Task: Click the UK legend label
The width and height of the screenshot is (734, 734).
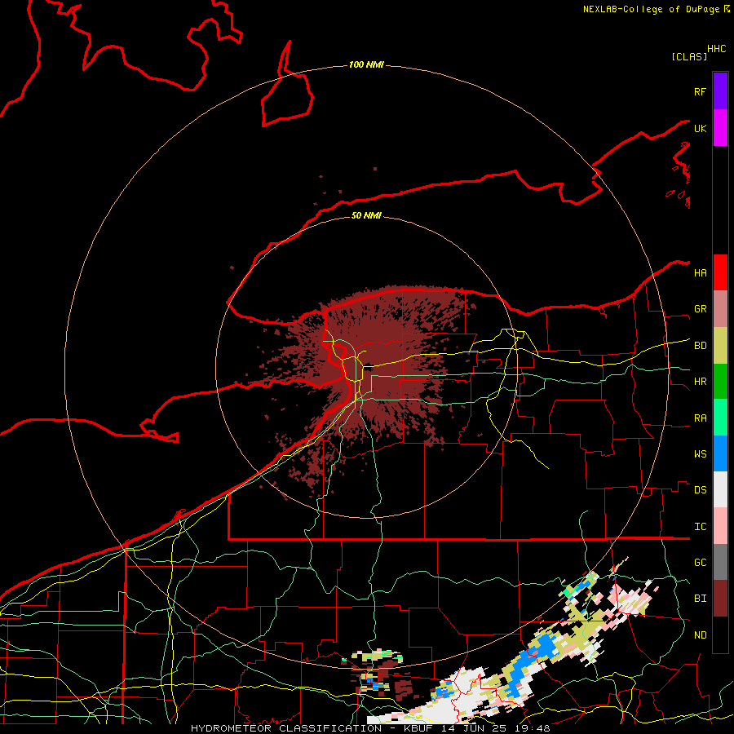Action: [700, 128]
